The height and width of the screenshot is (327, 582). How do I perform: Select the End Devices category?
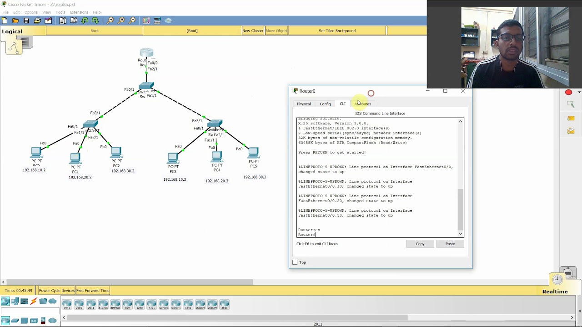[15, 301]
